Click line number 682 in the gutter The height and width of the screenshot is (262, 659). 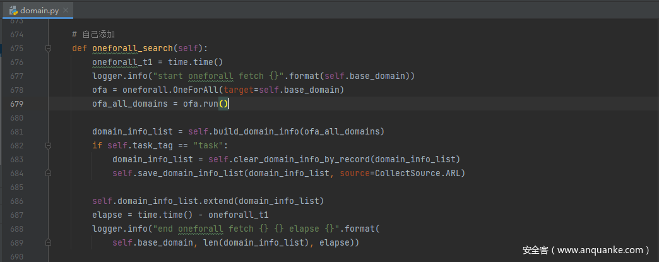(17, 145)
